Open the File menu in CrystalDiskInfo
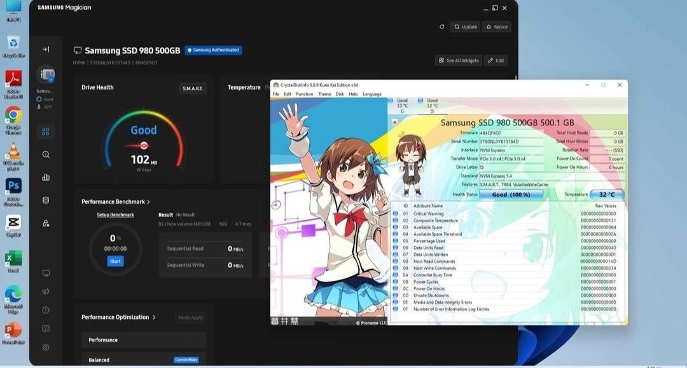Viewport: 687px width, 368px height. click(276, 94)
